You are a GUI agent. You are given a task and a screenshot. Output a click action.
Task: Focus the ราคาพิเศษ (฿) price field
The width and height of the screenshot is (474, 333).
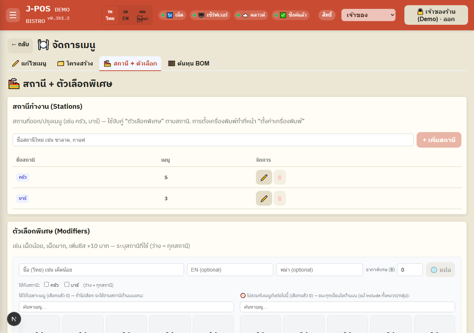tap(410, 270)
